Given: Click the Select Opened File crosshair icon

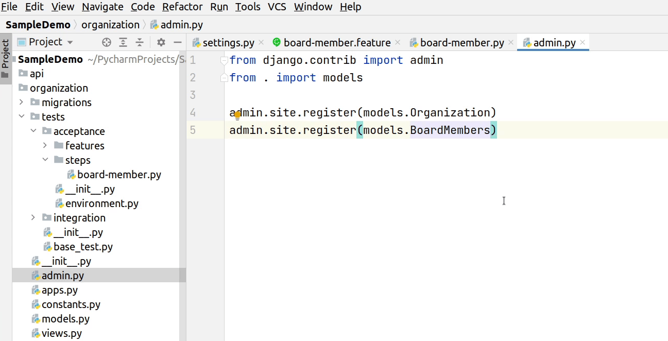Looking at the screenshot, I should [107, 42].
